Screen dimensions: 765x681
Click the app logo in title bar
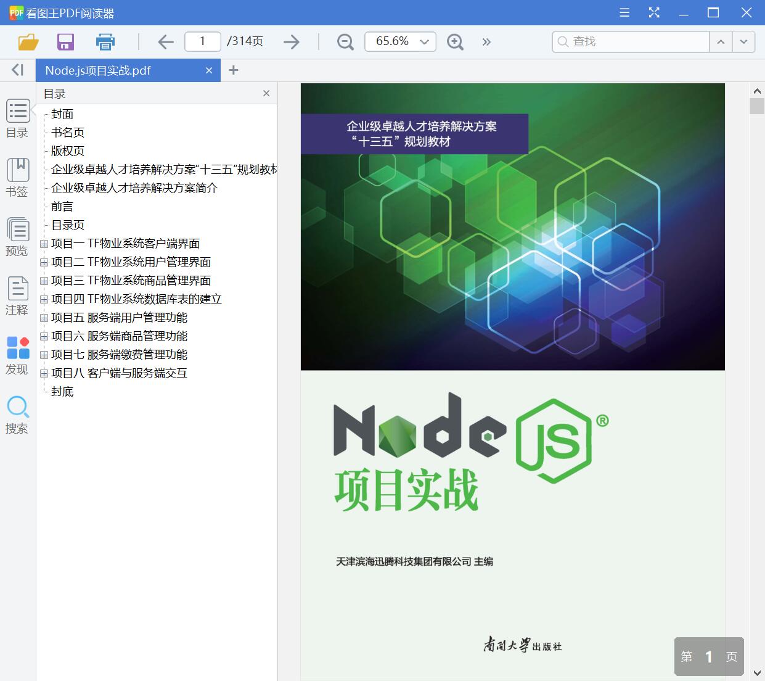[15, 13]
